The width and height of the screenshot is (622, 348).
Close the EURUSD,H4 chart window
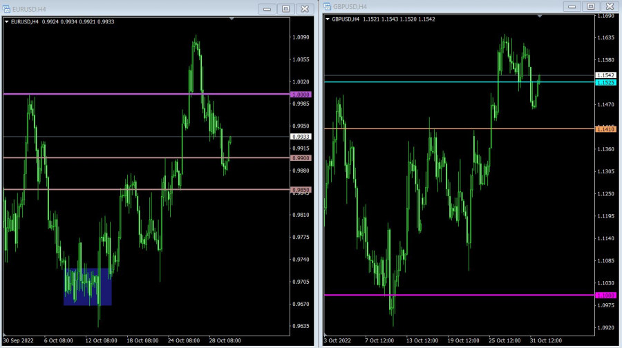304,9
